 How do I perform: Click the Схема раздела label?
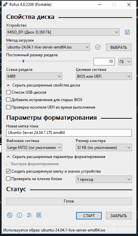(19, 70)
